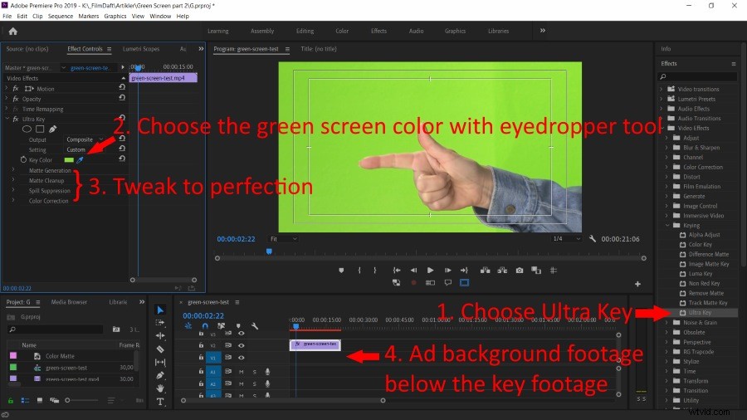Screen dimensions: 747x420
Task: Create 4-point polygon mask under Ultra Key
Action: pyautogui.click(x=40, y=129)
